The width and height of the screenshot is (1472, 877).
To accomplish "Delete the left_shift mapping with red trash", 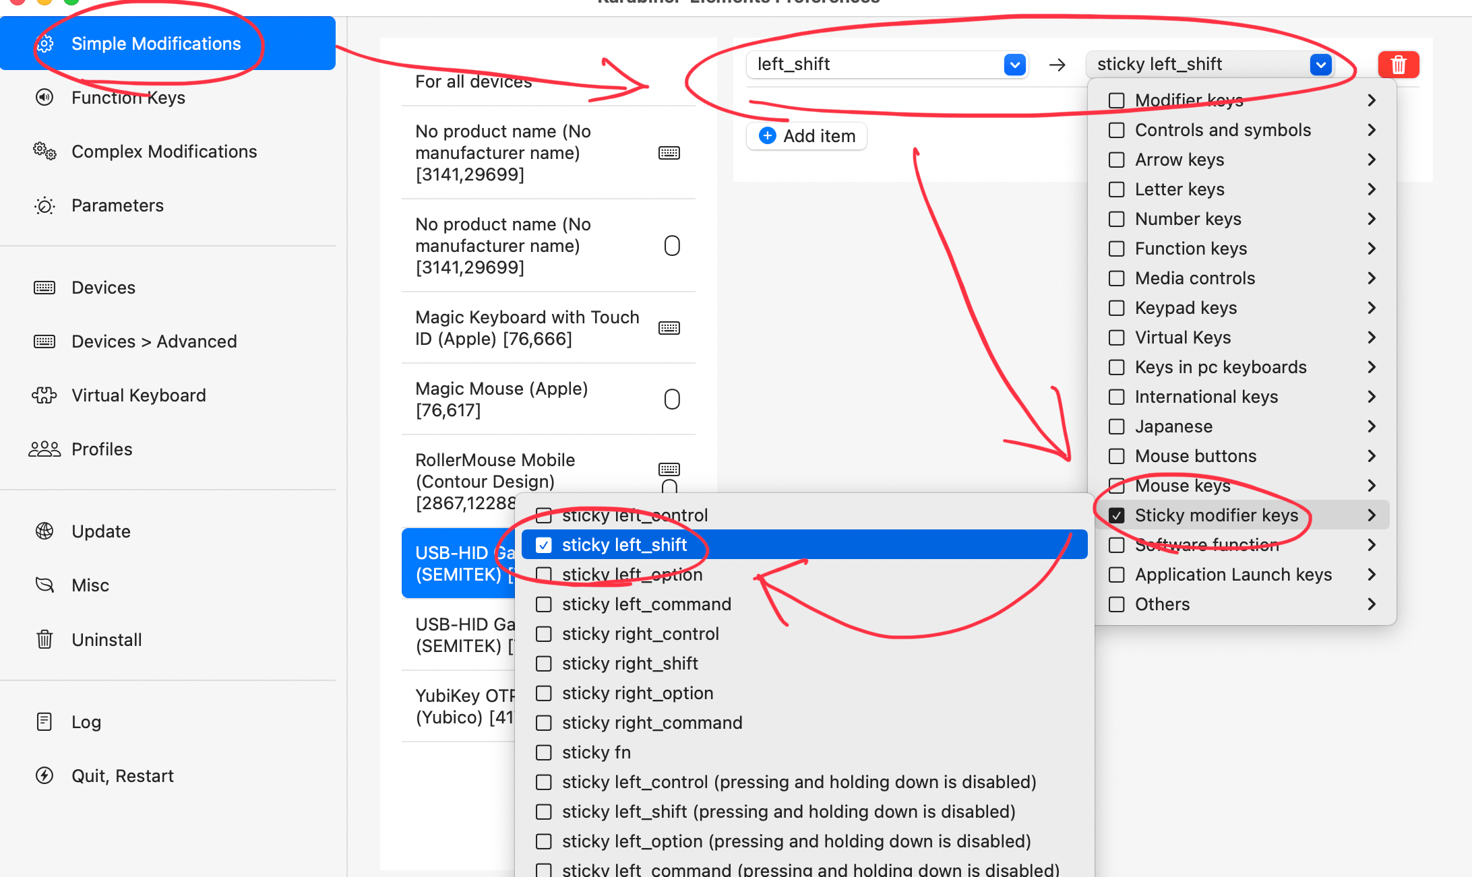I will (x=1399, y=65).
